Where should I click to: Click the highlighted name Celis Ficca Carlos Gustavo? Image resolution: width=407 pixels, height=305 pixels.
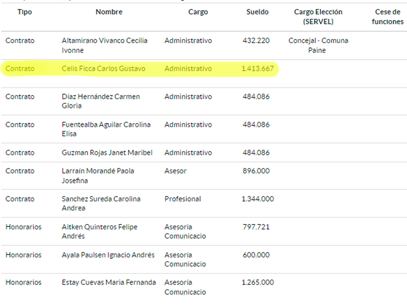[x=103, y=68]
